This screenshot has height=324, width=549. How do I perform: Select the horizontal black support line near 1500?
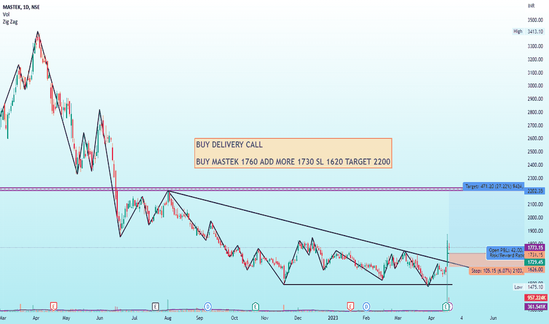pyautogui.click(x=368, y=285)
